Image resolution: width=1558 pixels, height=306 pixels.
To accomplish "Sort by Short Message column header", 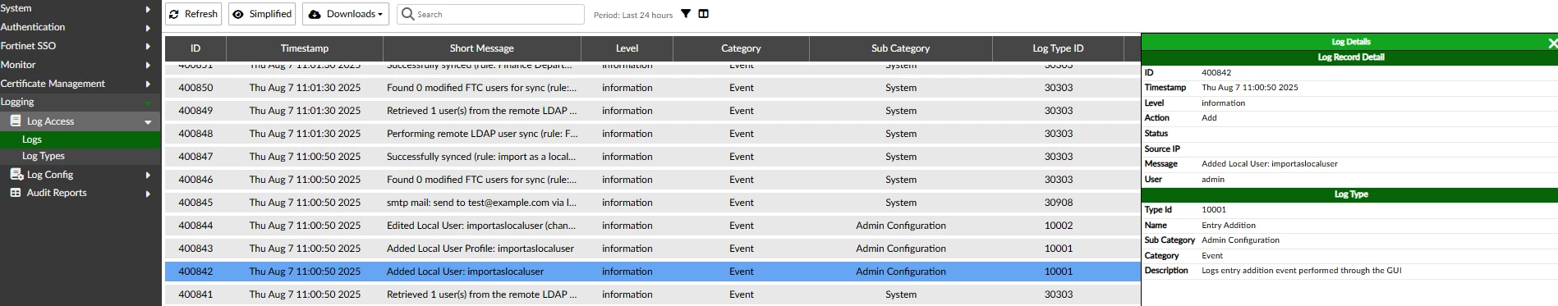I will [x=482, y=48].
